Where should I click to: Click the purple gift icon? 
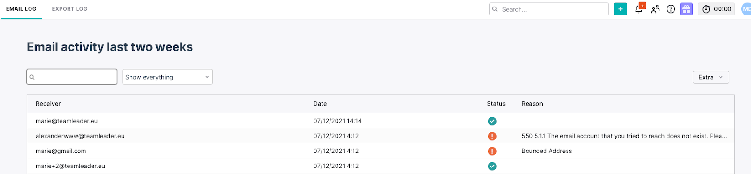point(686,9)
